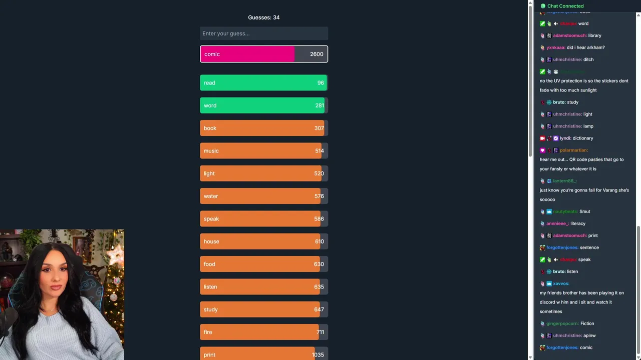Click the green Chat Connected status dot
641x360 pixels.
(x=543, y=6)
